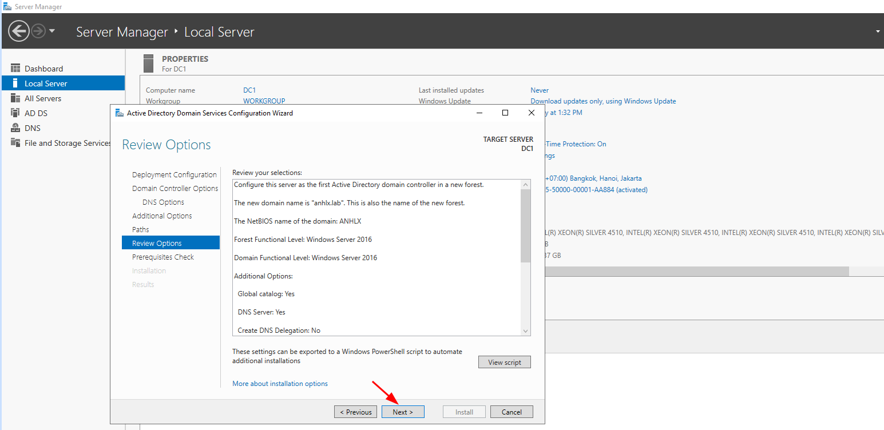Open the navigation history dropdown arrow
This screenshot has width=884, height=430.
[x=52, y=31]
